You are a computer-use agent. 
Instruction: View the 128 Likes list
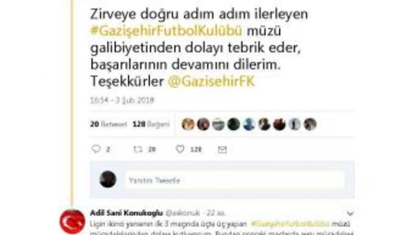tap(151, 124)
